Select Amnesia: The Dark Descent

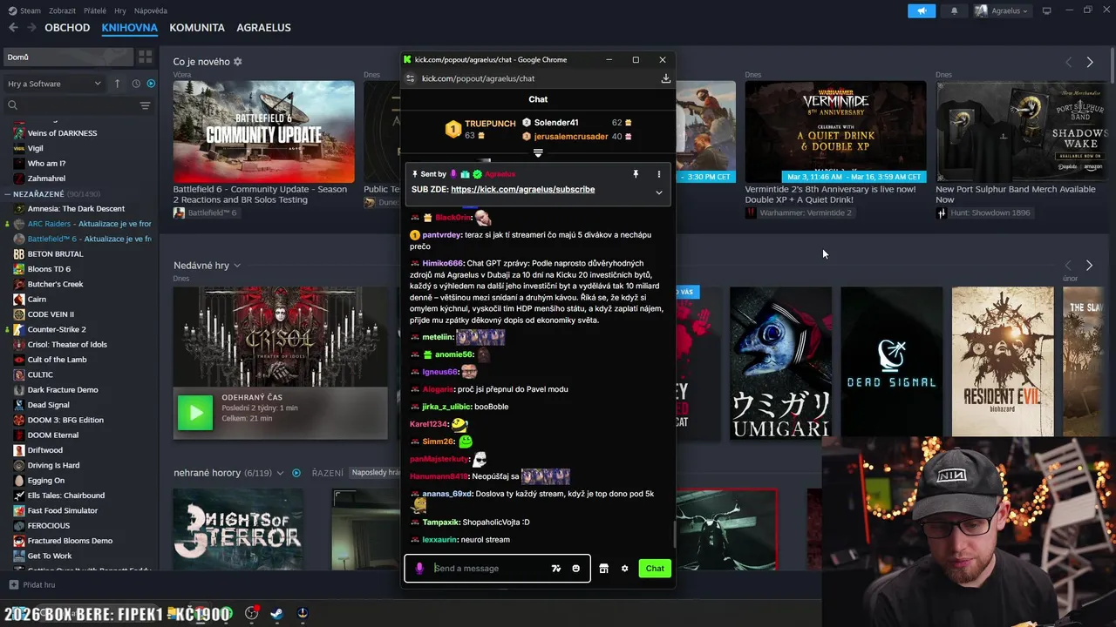tap(76, 209)
